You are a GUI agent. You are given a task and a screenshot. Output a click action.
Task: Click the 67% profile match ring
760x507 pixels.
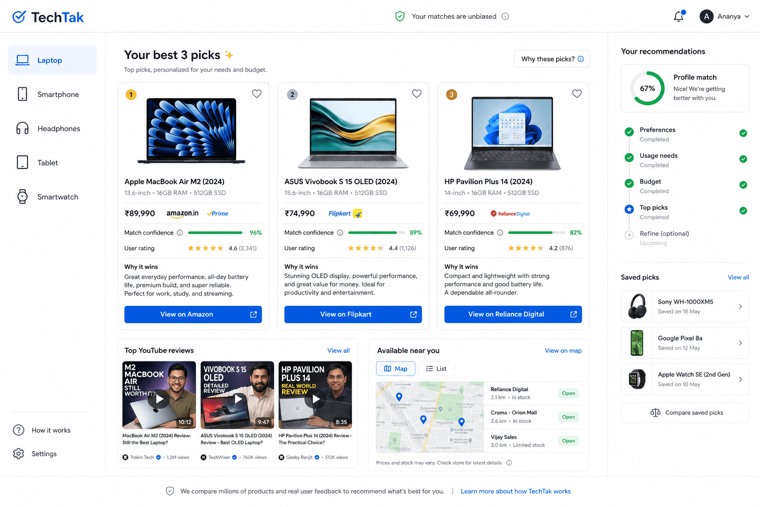[x=648, y=88]
